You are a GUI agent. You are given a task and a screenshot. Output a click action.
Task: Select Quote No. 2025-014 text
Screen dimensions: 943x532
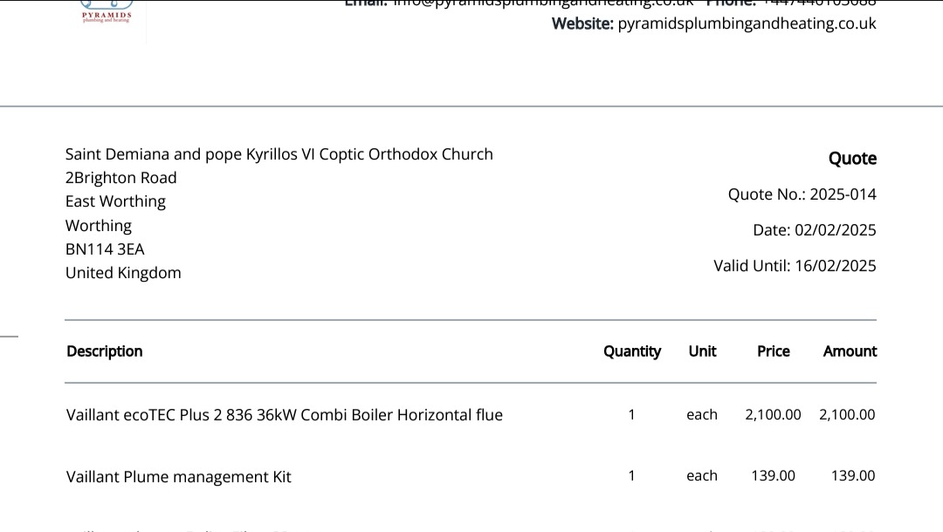802,194
